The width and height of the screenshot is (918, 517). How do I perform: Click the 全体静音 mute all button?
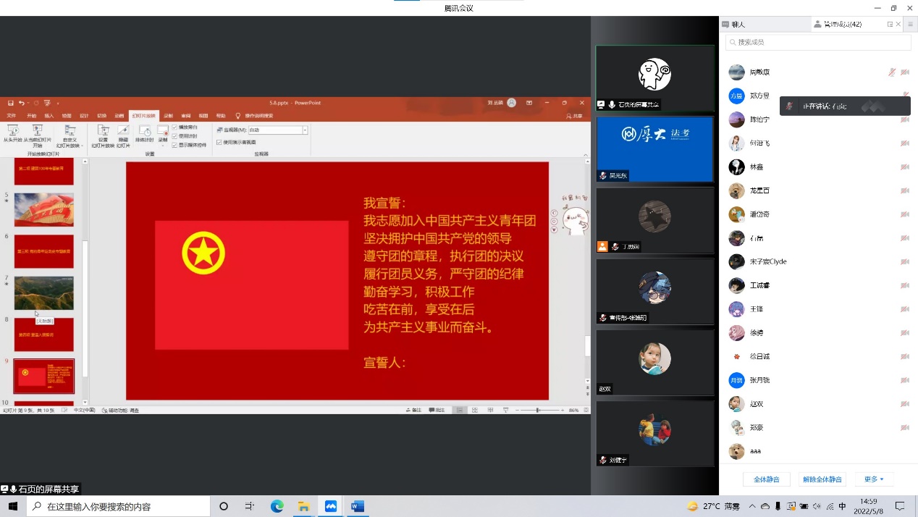[x=766, y=479]
